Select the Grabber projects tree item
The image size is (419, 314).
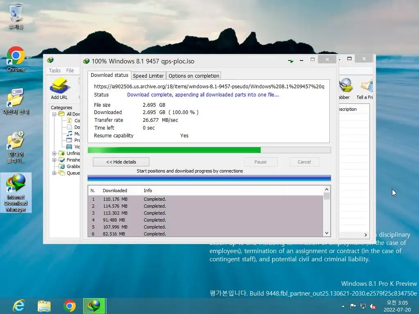coord(70,166)
